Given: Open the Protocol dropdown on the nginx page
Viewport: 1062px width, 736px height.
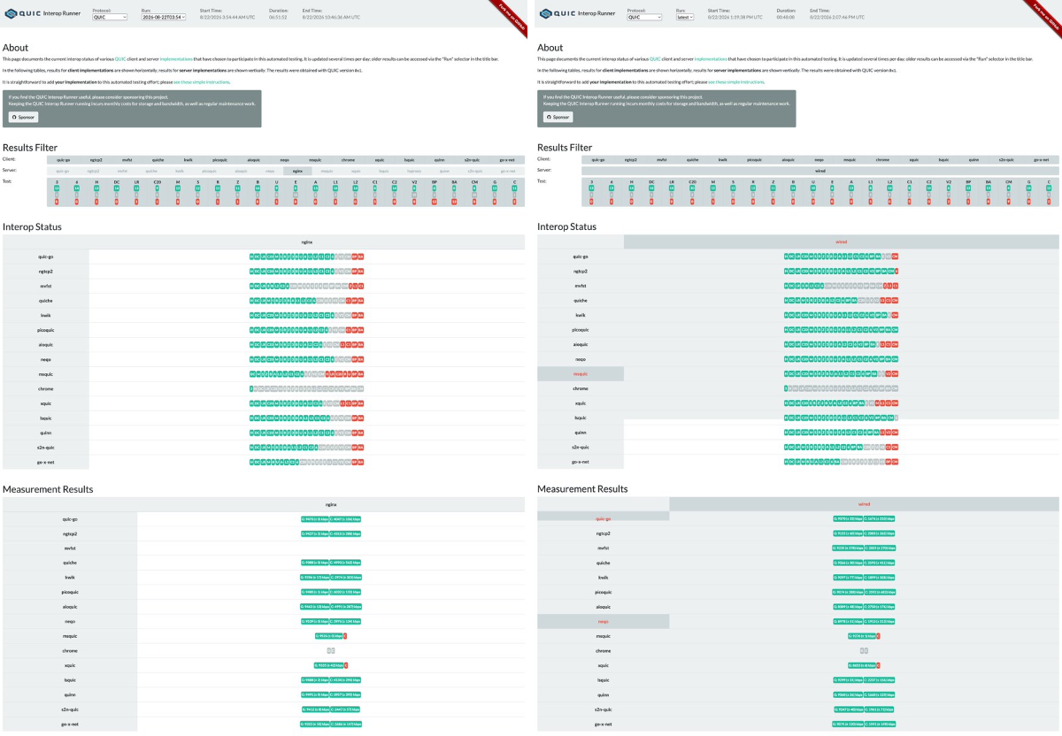Looking at the screenshot, I should pos(111,17).
